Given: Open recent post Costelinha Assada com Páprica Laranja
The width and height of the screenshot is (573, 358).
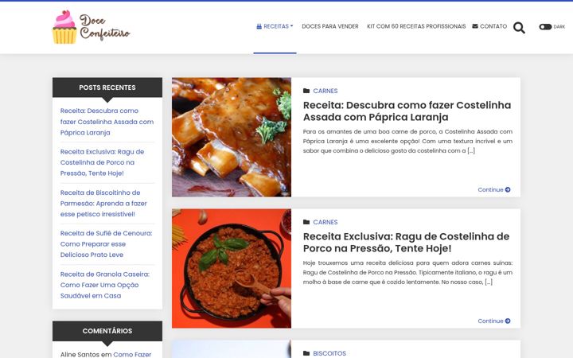Looking at the screenshot, I should pyautogui.click(x=107, y=122).
